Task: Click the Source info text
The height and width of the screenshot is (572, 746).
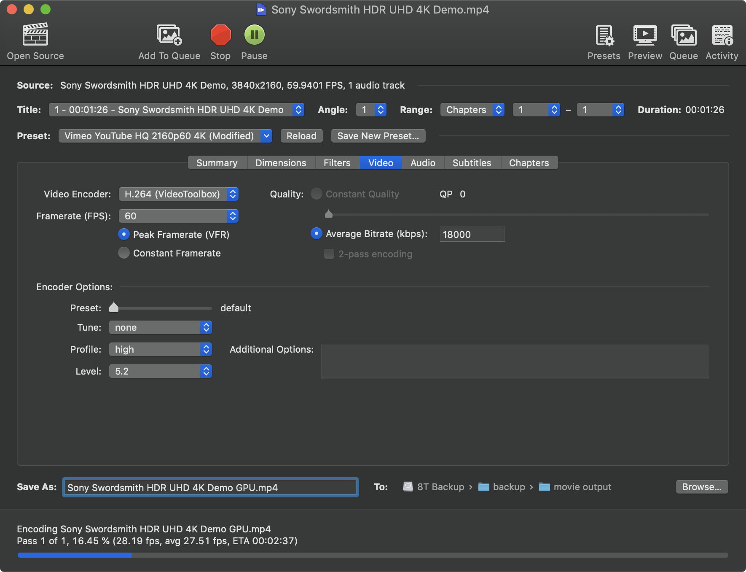Action: pyautogui.click(x=232, y=85)
